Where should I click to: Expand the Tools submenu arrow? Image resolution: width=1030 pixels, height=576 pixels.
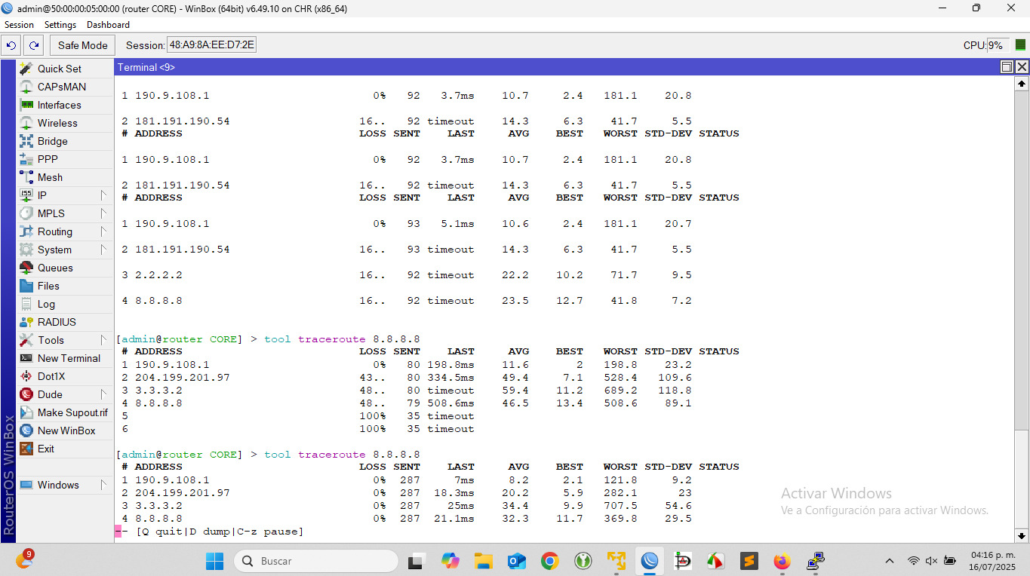tap(103, 340)
